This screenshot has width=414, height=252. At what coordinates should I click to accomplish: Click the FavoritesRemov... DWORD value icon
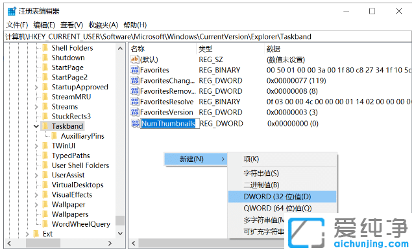[x=135, y=91]
